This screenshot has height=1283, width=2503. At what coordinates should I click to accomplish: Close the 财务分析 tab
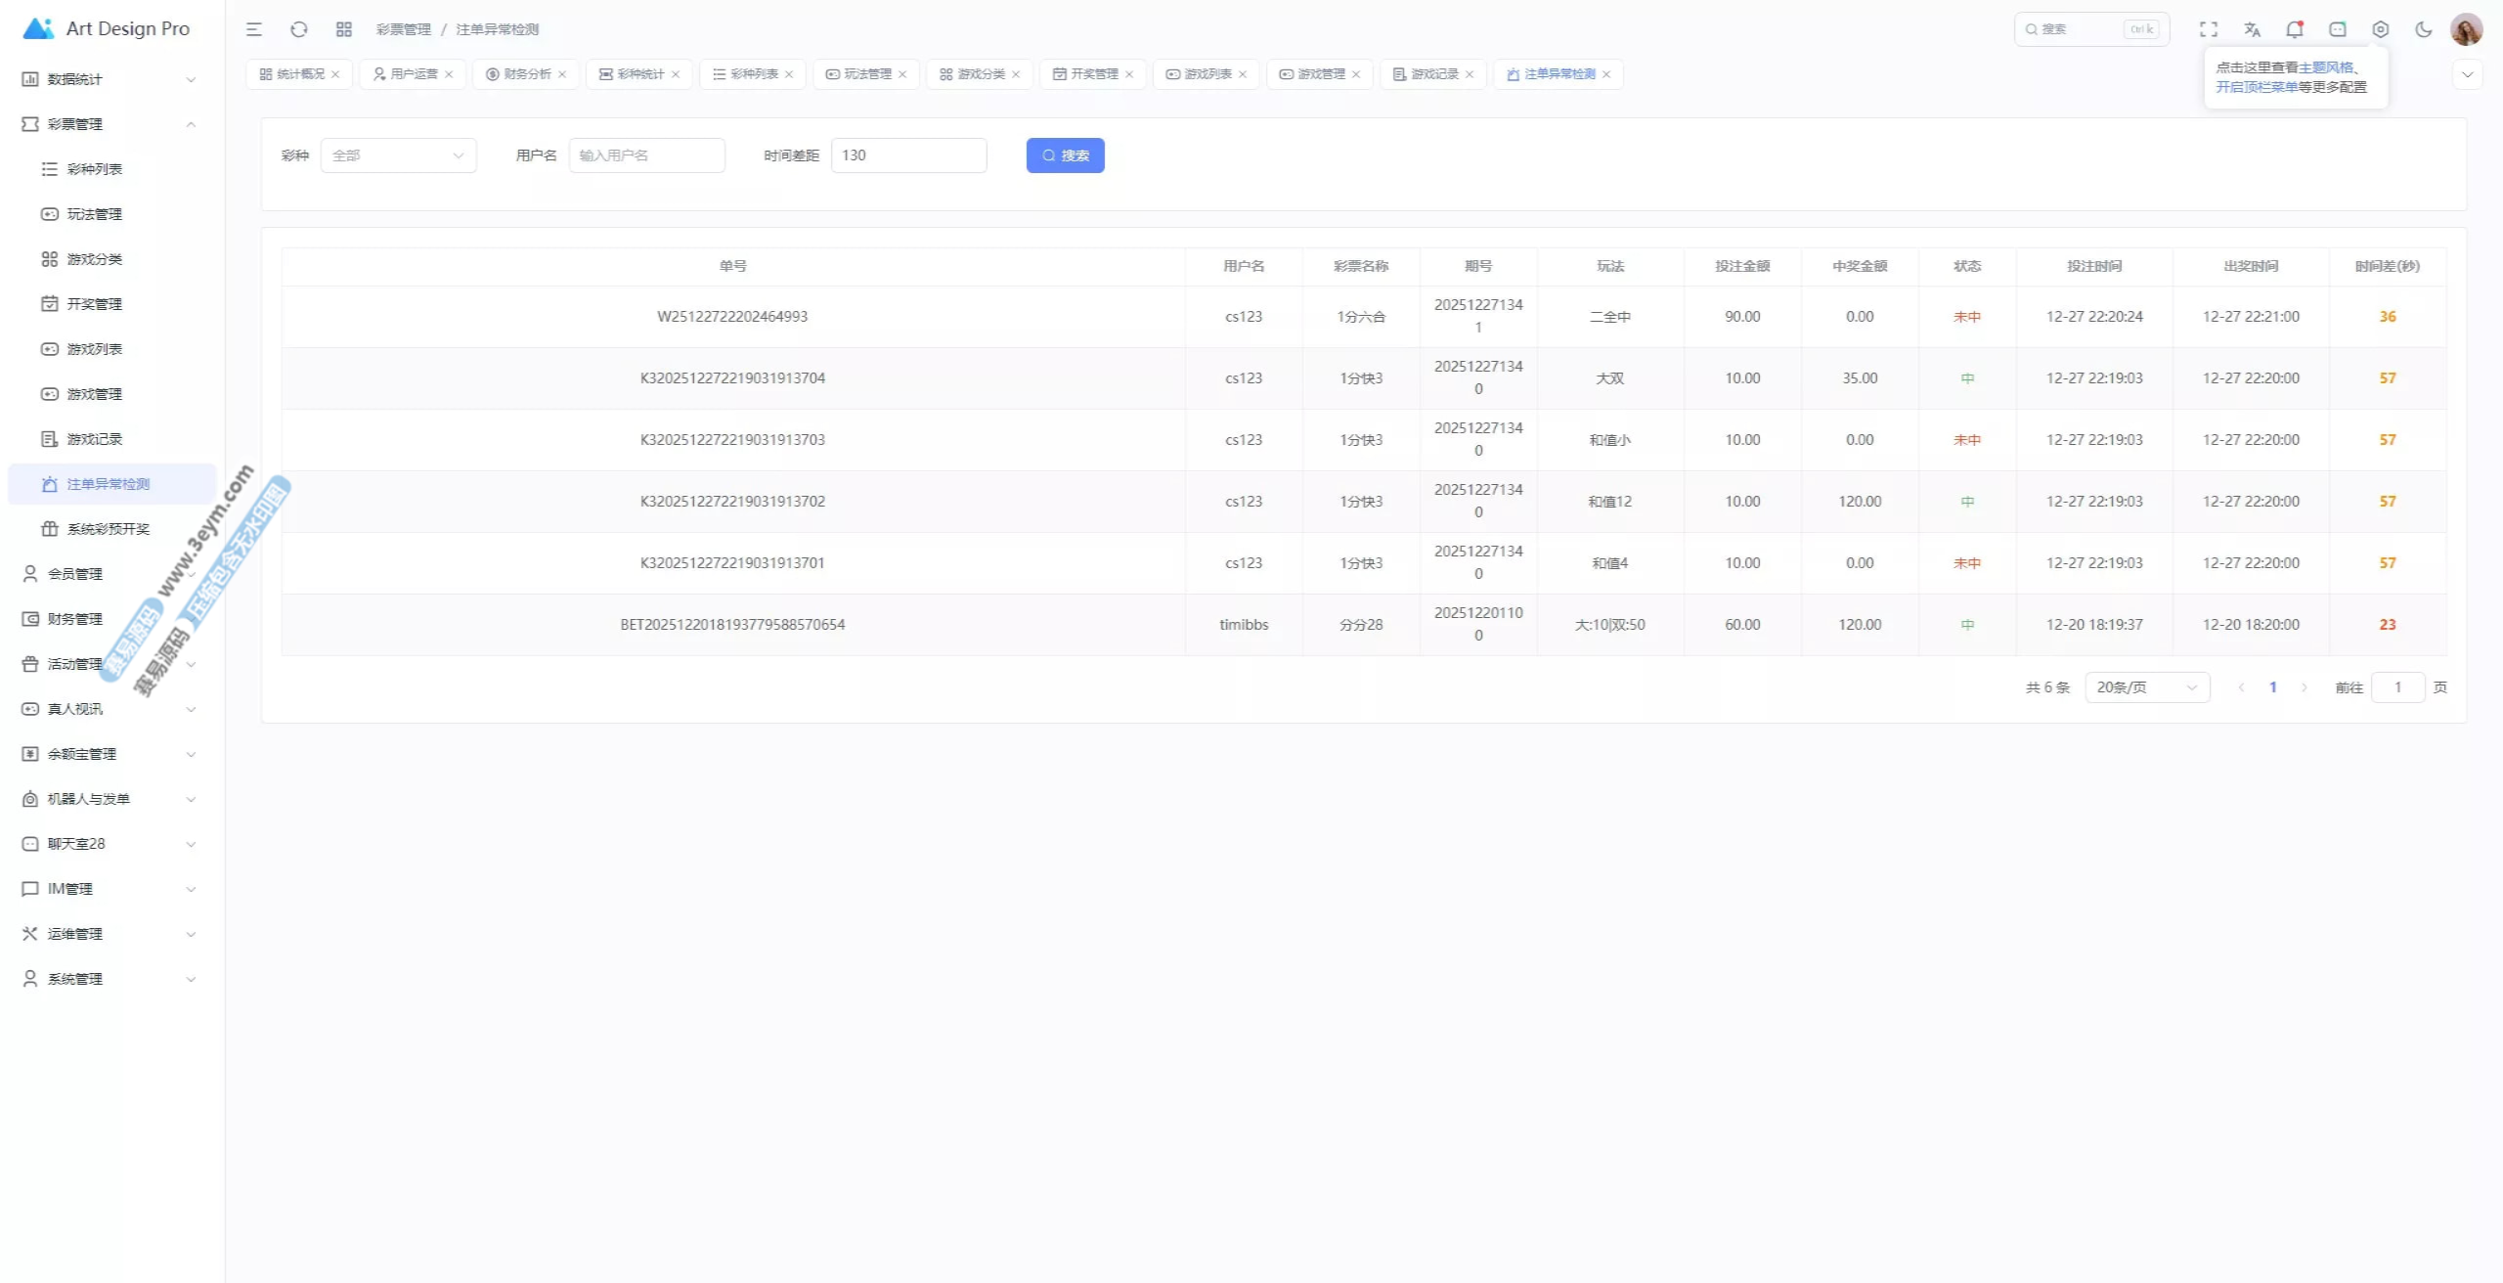(x=562, y=74)
